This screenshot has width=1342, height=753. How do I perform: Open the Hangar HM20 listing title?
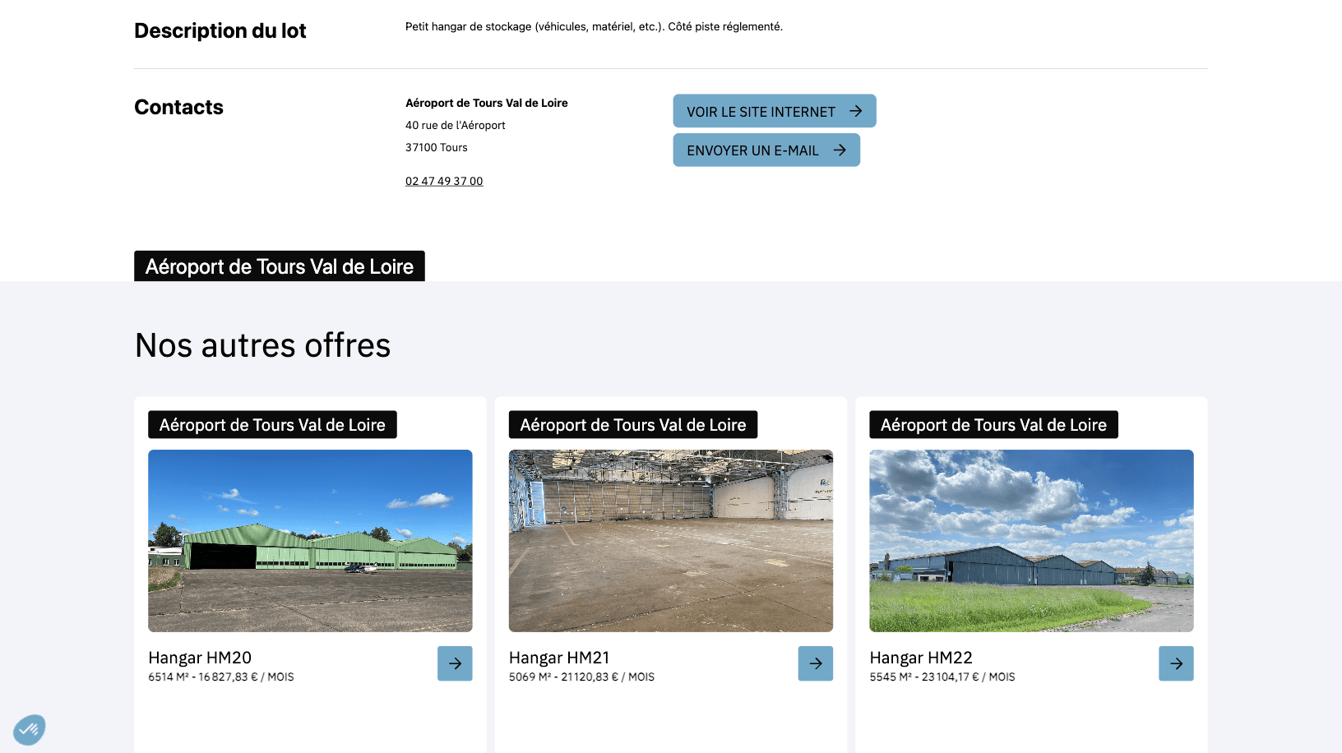pyautogui.click(x=199, y=658)
